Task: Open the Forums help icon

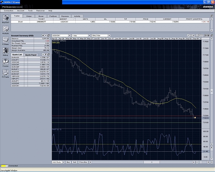Action: (x=6, y=62)
